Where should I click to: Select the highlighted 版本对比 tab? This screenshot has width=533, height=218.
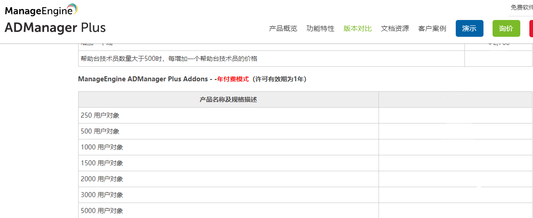pos(358,29)
